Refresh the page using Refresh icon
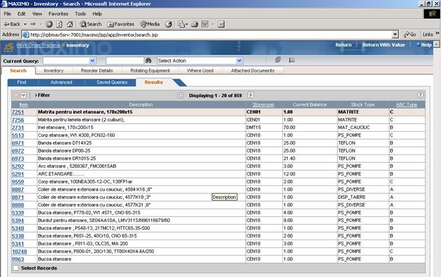The image size is (441, 277). coord(60,24)
